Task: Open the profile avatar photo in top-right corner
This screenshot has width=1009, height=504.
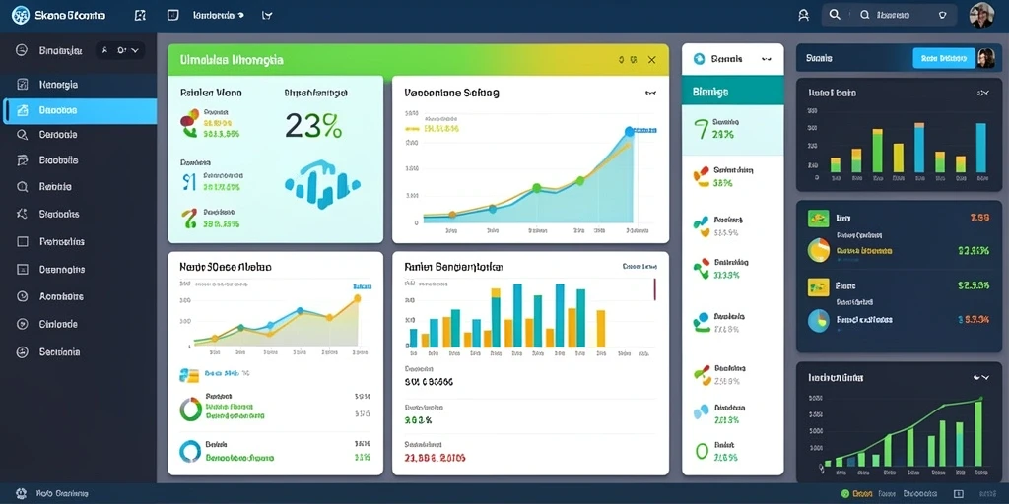Action: [982, 15]
